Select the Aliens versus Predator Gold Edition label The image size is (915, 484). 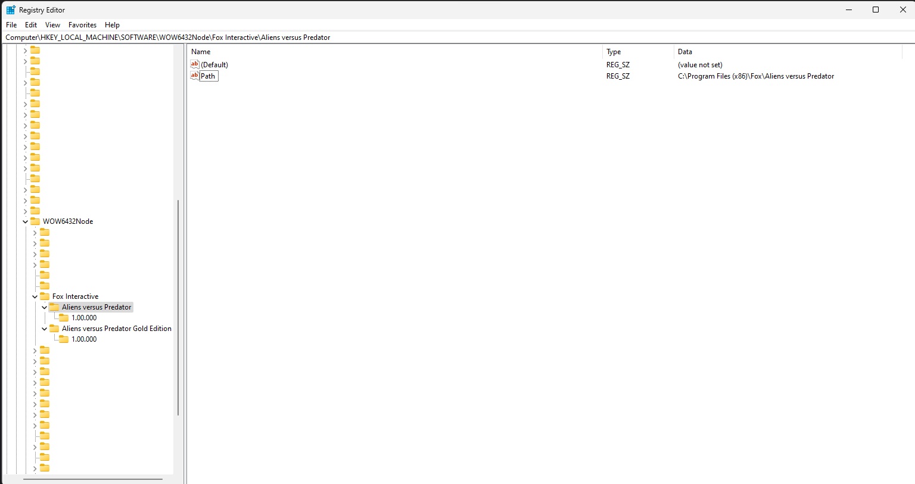[117, 329]
